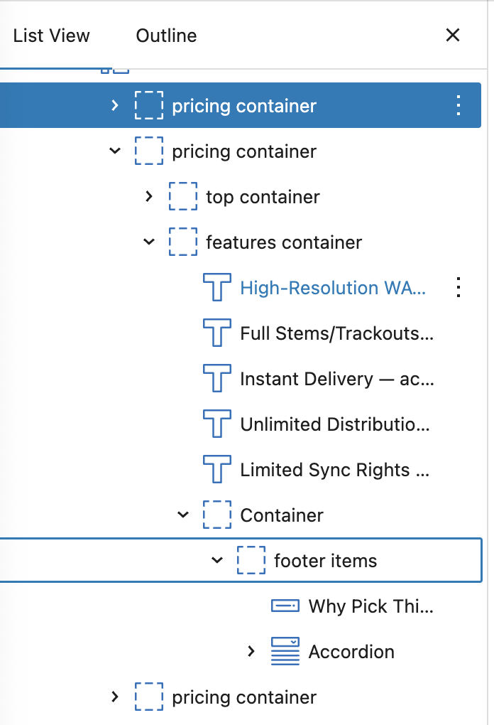The width and height of the screenshot is (494, 725).
Task: Click the text icon beside Instant Delivery item
Action: click(x=217, y=379)
